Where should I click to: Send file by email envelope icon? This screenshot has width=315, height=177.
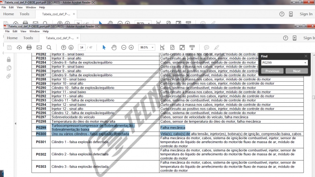[x=39, y=47]
